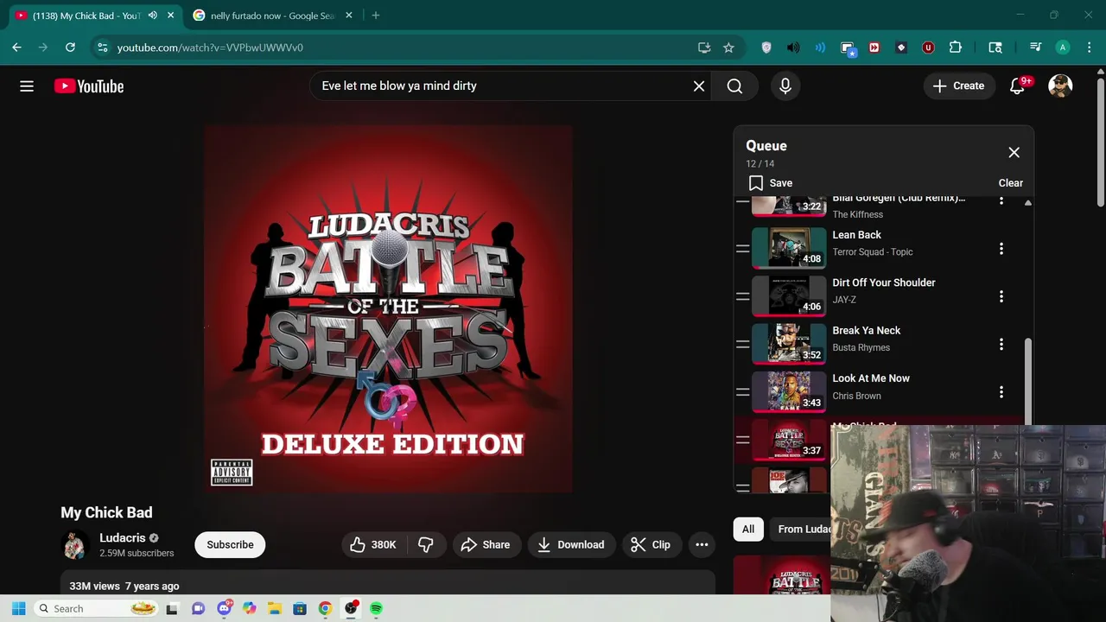Screen dimensions: 1106x622
Task: Like the video with 380K likes
Action: 373,544
